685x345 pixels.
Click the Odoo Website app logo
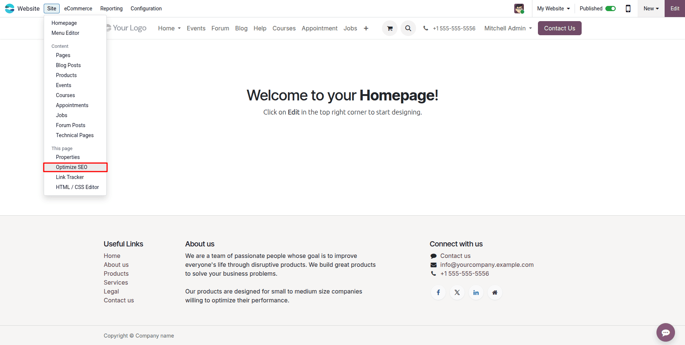[x=10, y=9]
